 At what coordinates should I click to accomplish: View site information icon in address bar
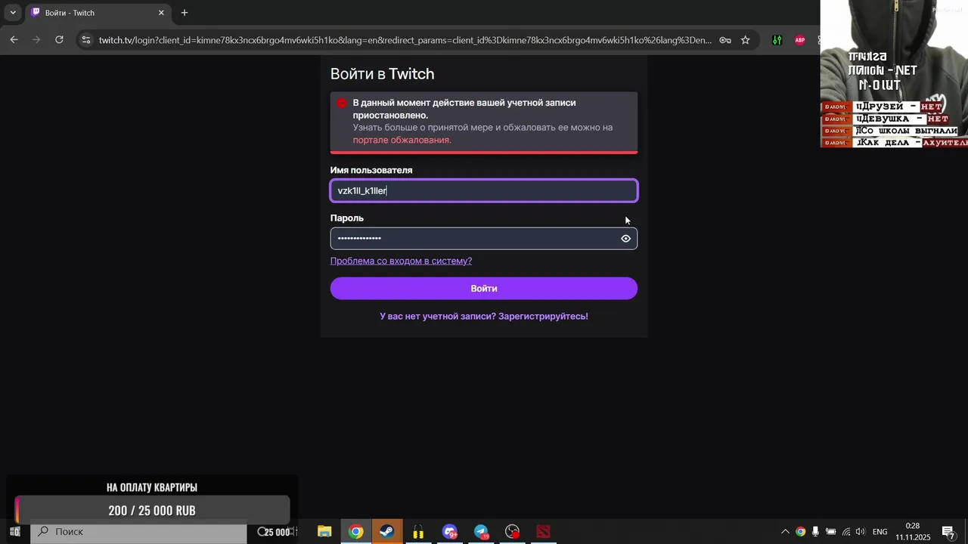pos(85,40)
